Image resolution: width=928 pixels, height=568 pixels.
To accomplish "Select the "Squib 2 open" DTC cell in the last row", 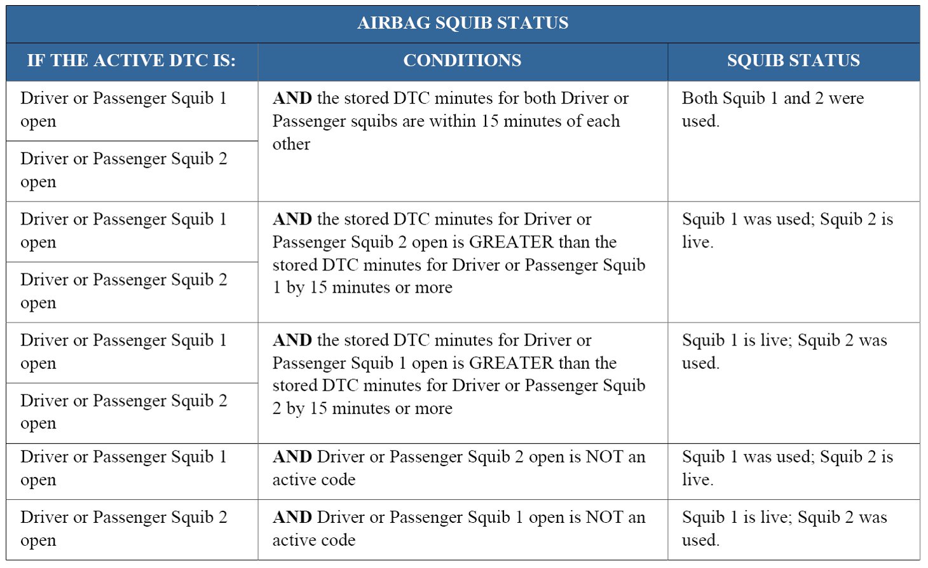I will (x=123, y=529).
